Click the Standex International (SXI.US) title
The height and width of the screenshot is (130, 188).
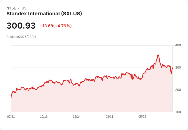click(44, 14)
